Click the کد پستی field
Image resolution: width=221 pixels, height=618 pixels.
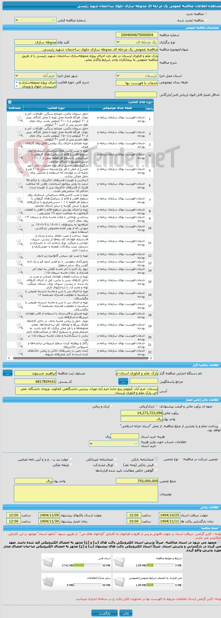point(35,381)
